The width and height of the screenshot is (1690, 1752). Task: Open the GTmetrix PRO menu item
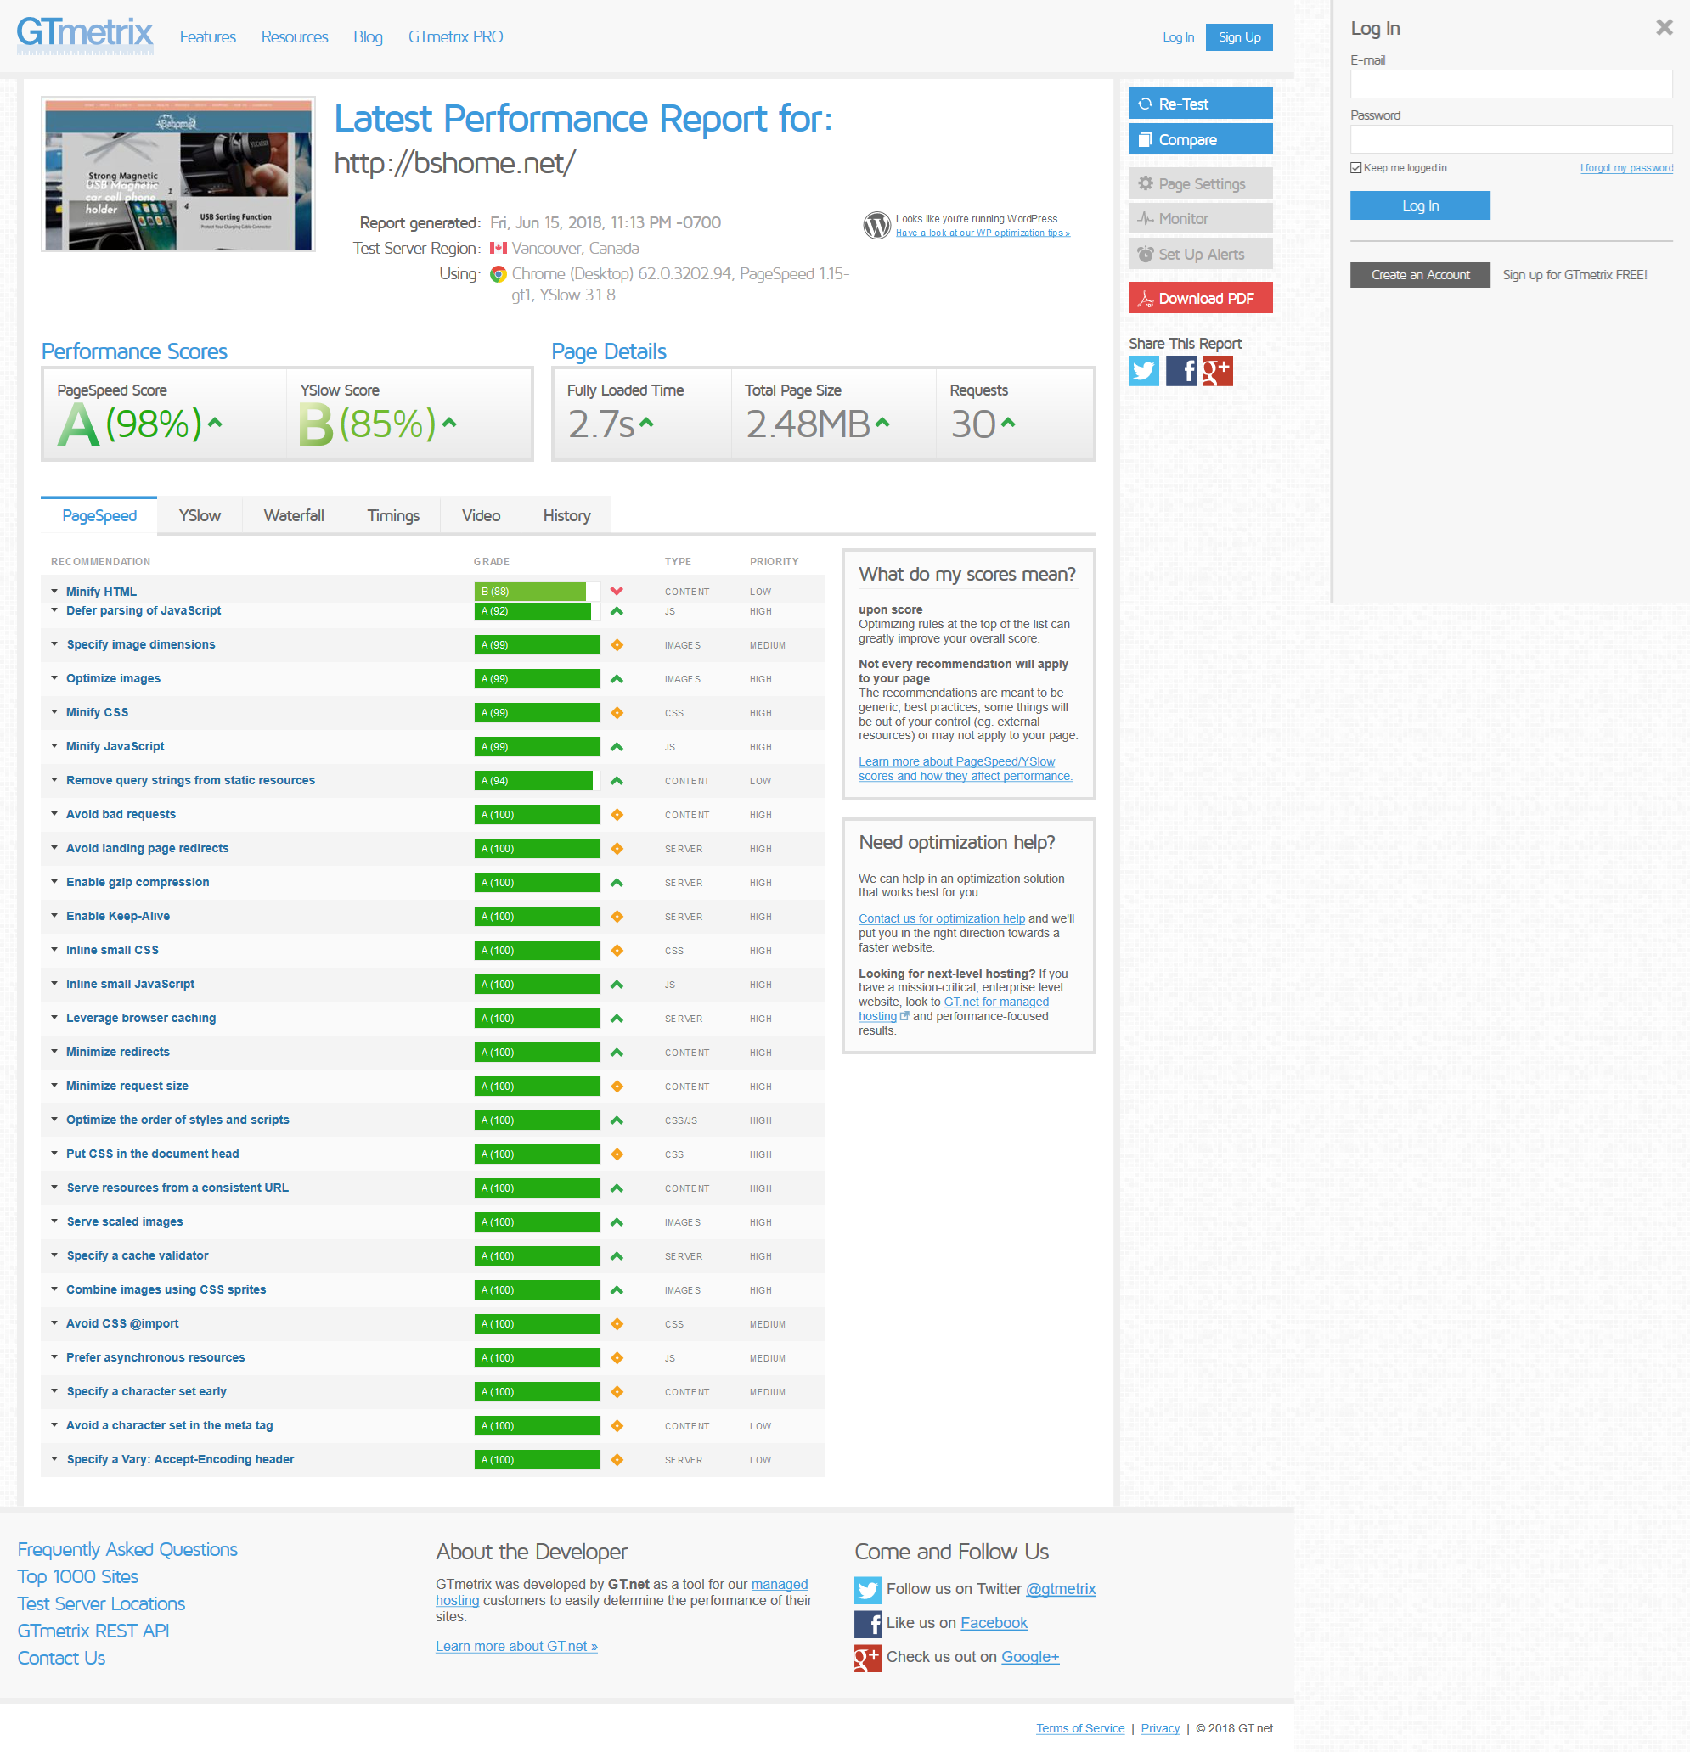click(x=455, y=36)
